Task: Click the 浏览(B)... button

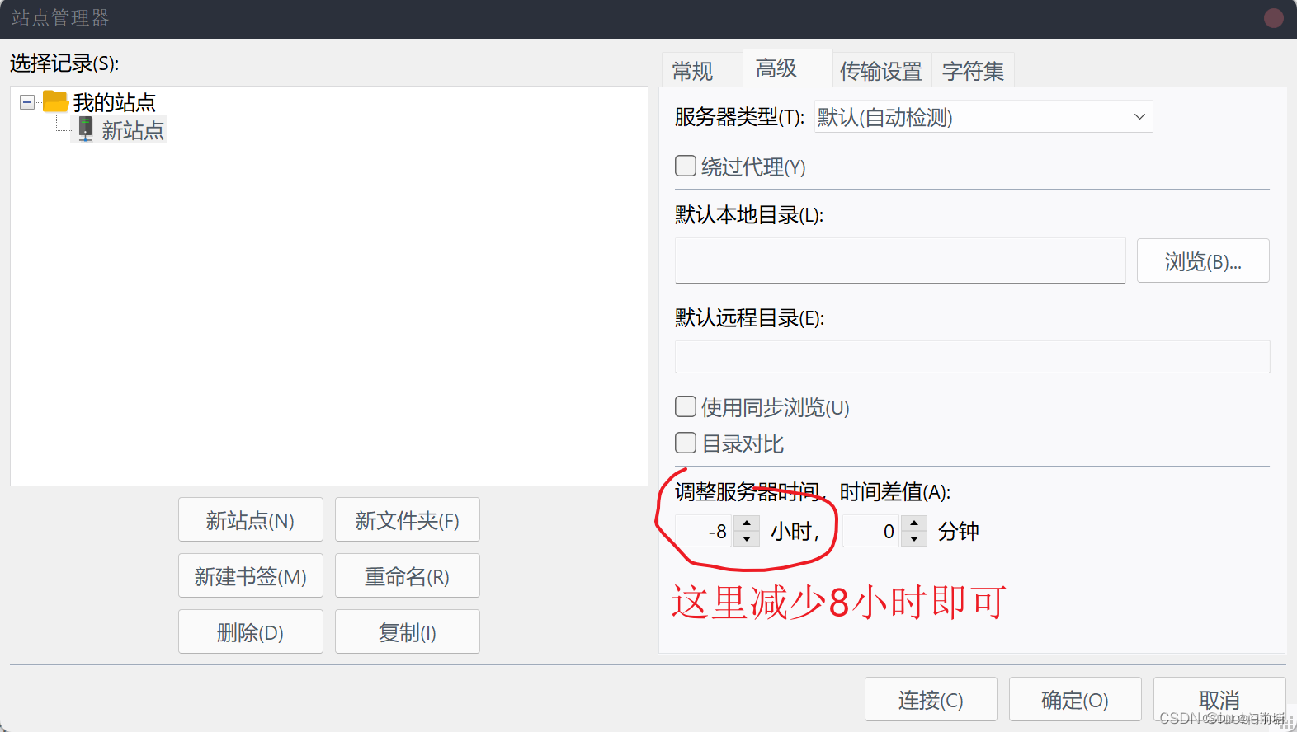Action: [x=1203, y=261]
